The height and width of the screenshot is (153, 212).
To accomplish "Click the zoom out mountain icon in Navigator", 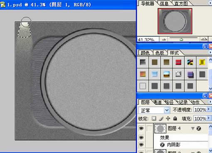I will (x=164, y=39).
